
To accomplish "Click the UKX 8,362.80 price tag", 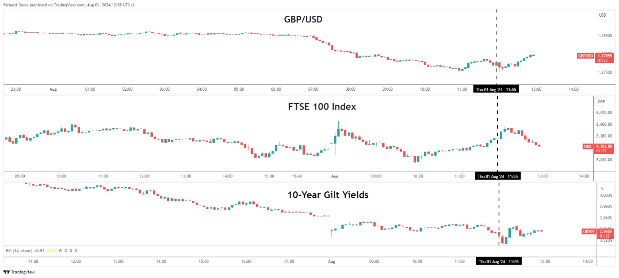I will [604, 146].
